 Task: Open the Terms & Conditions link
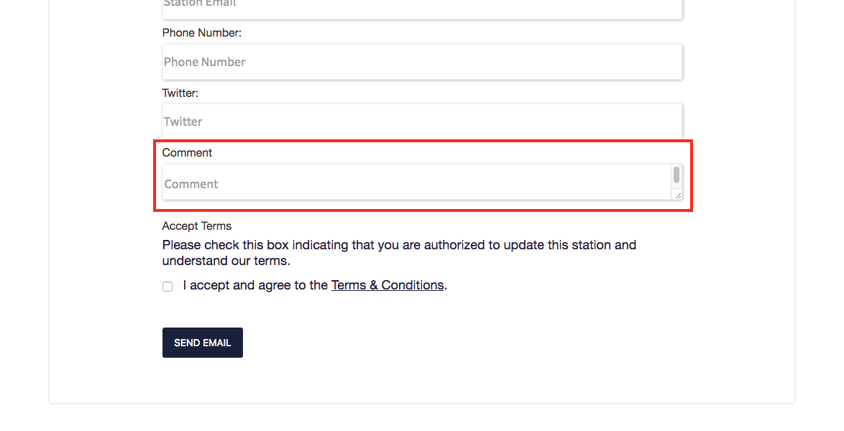387,285
